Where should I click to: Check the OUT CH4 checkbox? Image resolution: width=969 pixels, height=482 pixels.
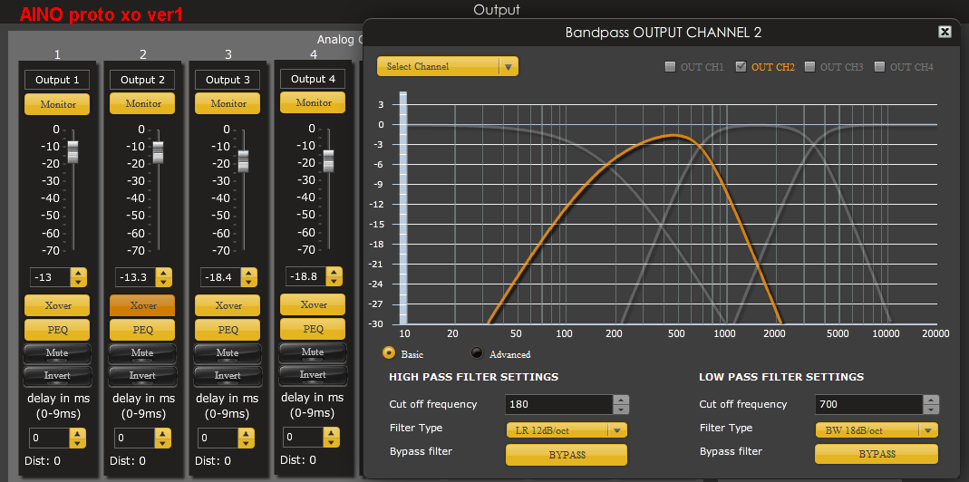point(879,67)
